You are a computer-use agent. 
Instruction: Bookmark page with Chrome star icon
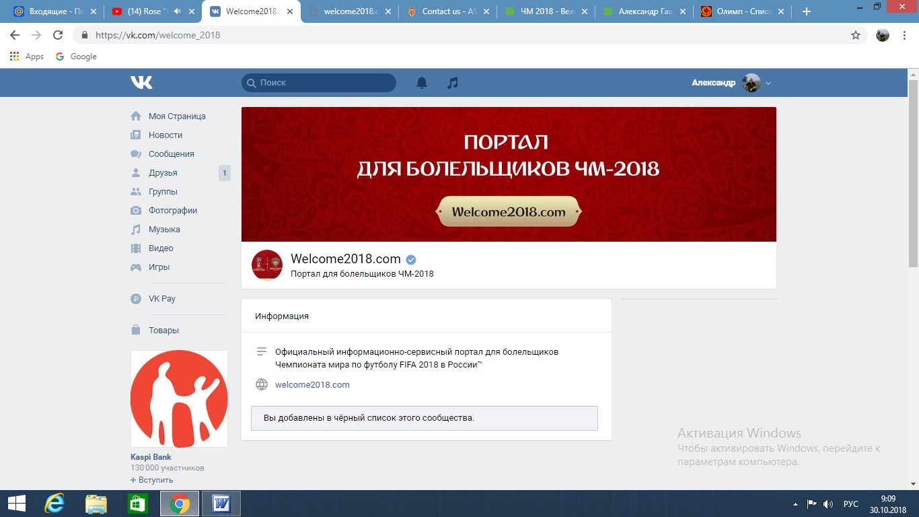coord(856,35)
